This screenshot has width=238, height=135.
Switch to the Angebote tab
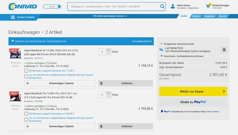(x=210, y=16)
